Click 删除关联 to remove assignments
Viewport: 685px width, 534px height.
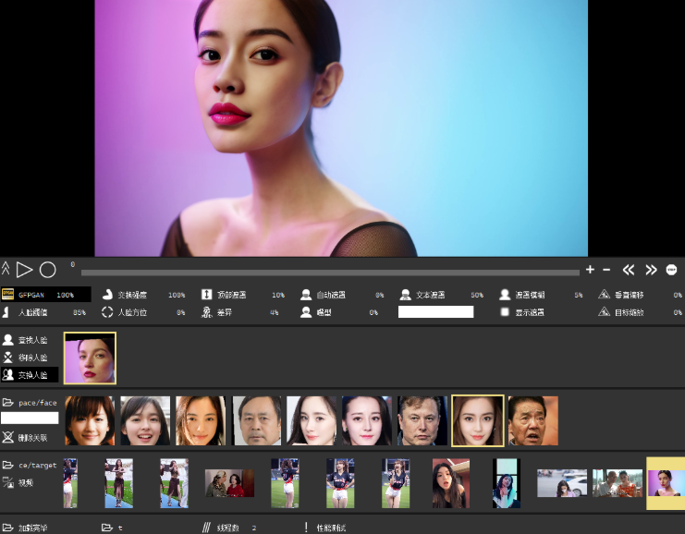pos(30,437)
